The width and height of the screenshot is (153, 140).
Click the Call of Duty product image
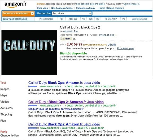29,52
